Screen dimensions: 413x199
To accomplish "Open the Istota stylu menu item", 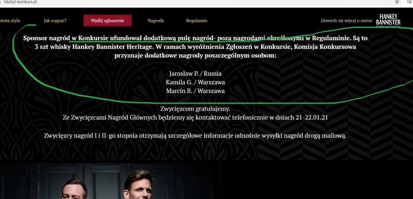I will 10,21.
